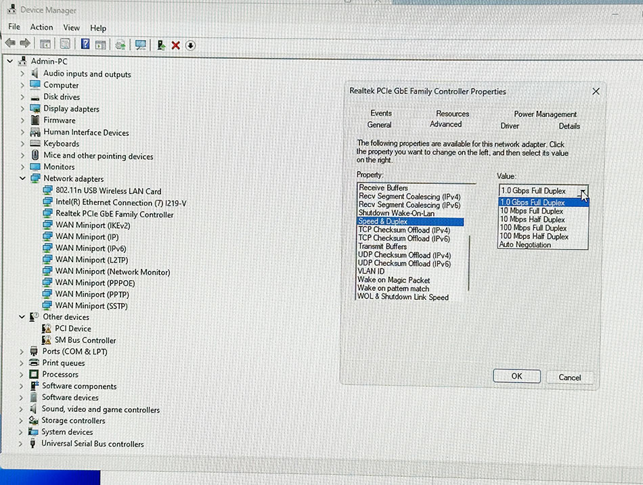643x485 pixels.
Task: Click the blue Help question mark icon
Action: (85, 44)
